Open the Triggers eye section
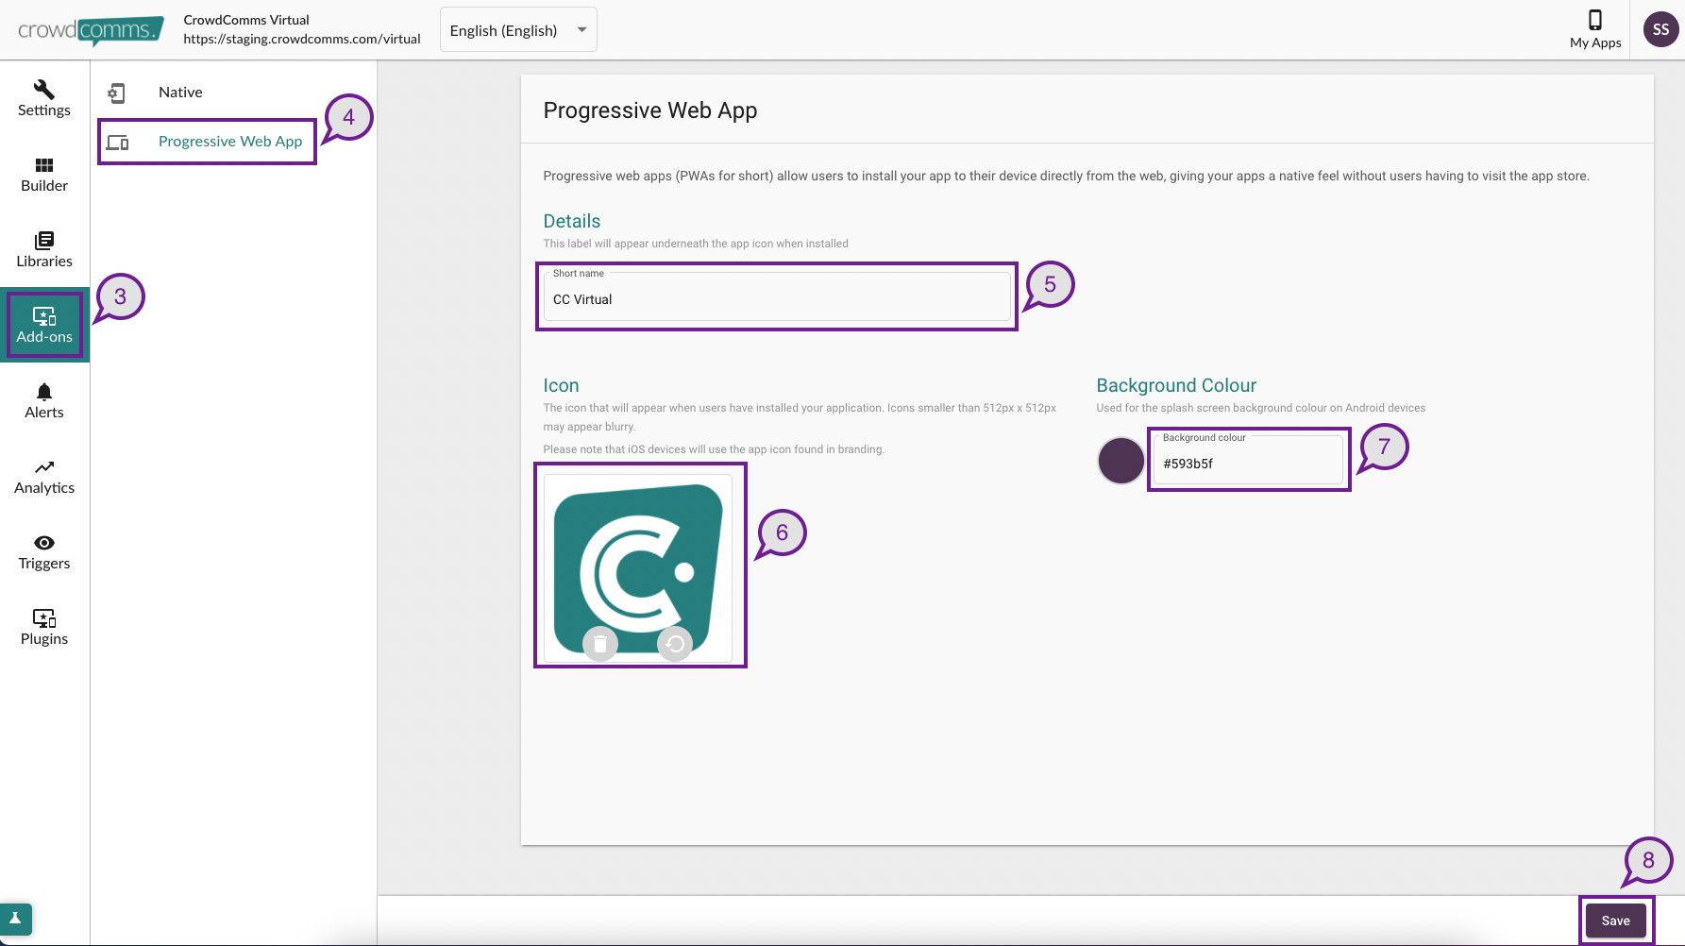Viewport: 1685px width, 946px height. click(x=44, y=552)
